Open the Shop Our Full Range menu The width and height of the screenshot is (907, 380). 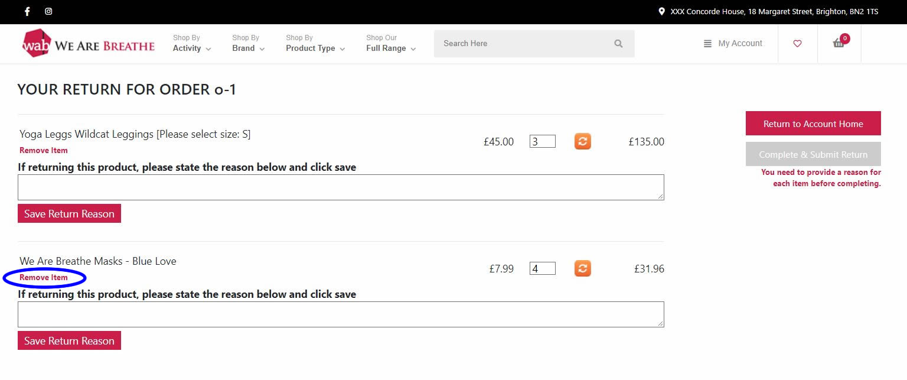[x=391, y=43]
